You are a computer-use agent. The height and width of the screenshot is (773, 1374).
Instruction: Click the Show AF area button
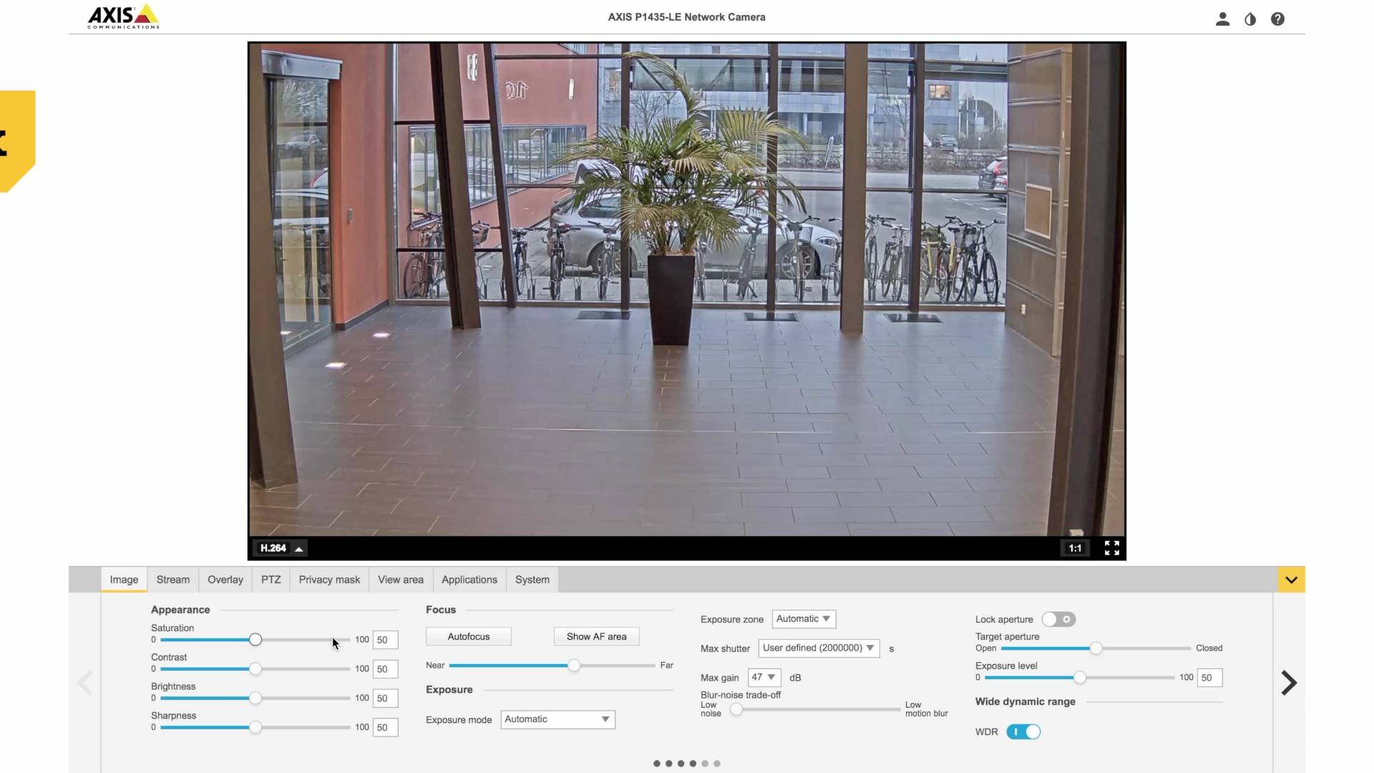596,636
